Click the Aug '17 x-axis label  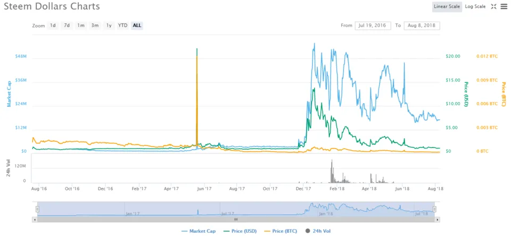[x=237, y=188]
